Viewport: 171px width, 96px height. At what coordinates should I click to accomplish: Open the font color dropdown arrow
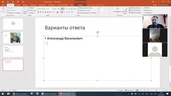59,12
